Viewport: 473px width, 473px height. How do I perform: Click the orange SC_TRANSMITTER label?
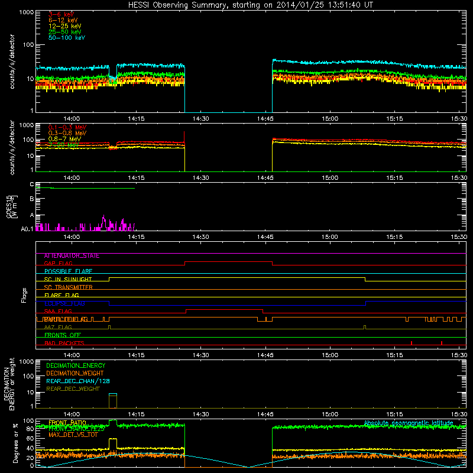tap(68, 287)
